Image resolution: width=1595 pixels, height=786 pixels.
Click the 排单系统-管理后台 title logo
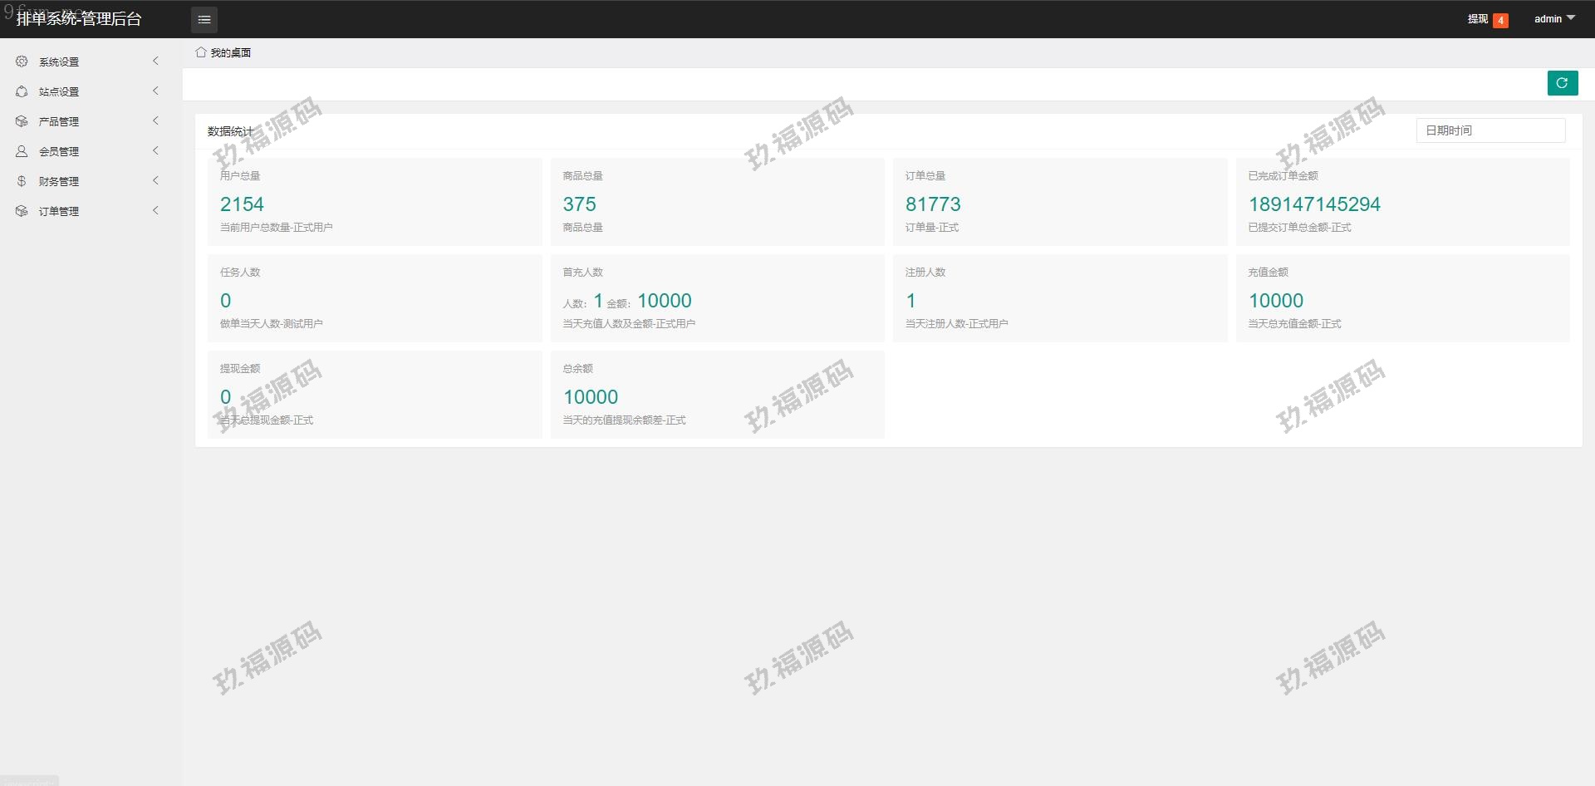[x=79, y=19]
